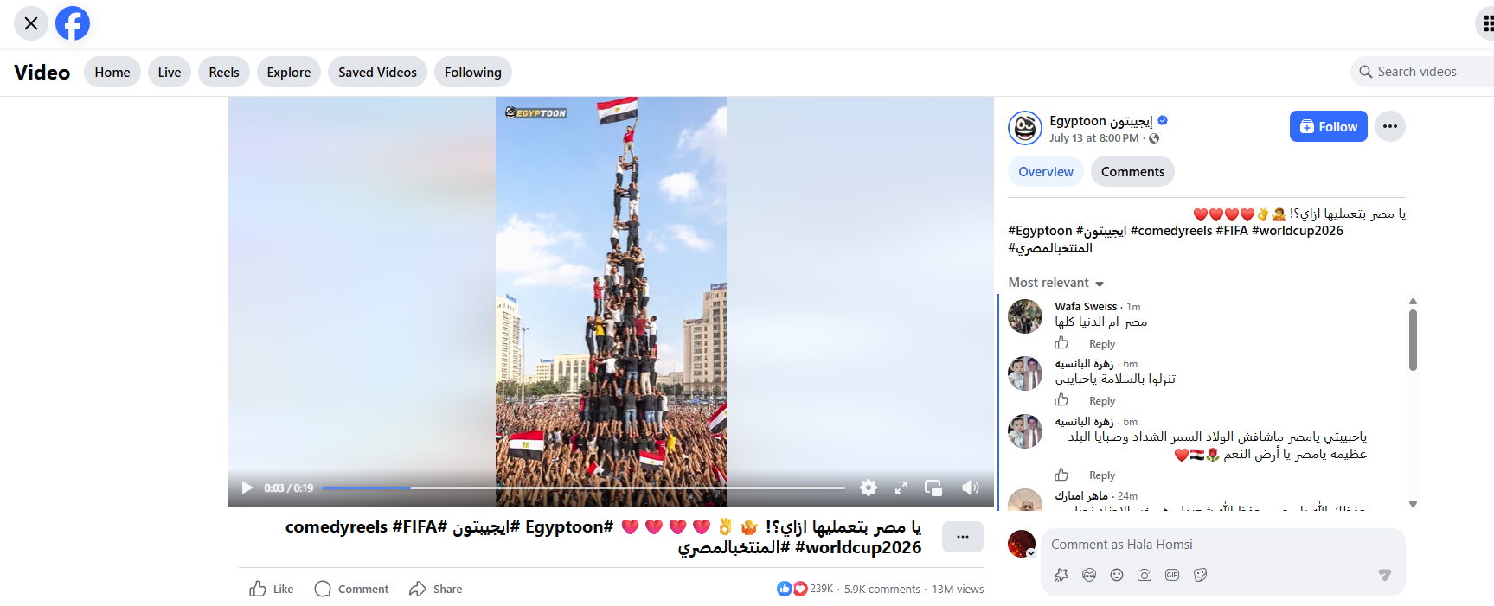Viewport: 1494px width, 606px height.
Task: Select the Explore tab
Action: click(289, 73)
